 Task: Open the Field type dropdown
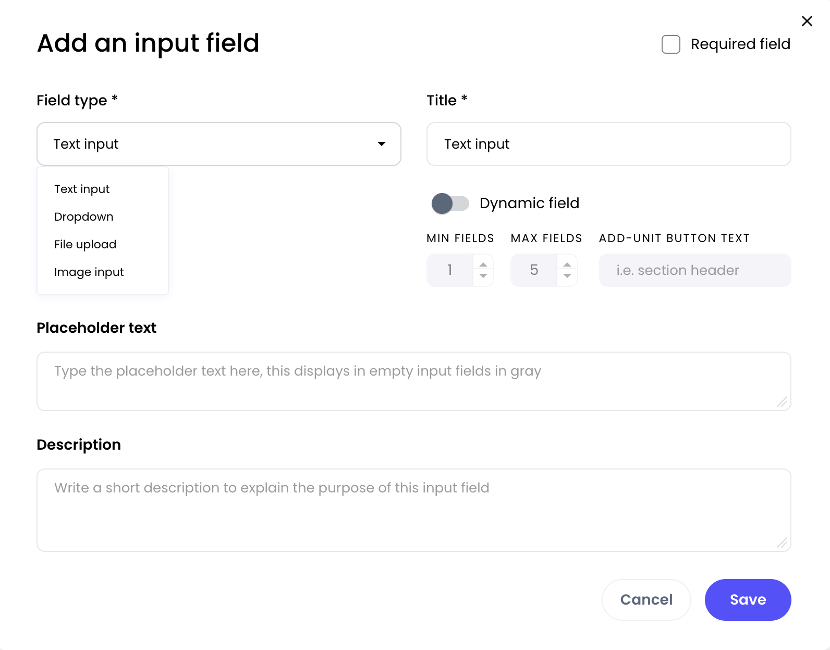[219, 144]
